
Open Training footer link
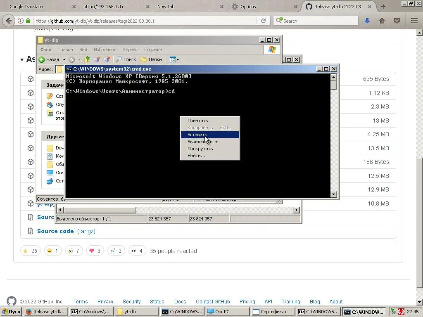pyautogui.click(x=291, y=301)
